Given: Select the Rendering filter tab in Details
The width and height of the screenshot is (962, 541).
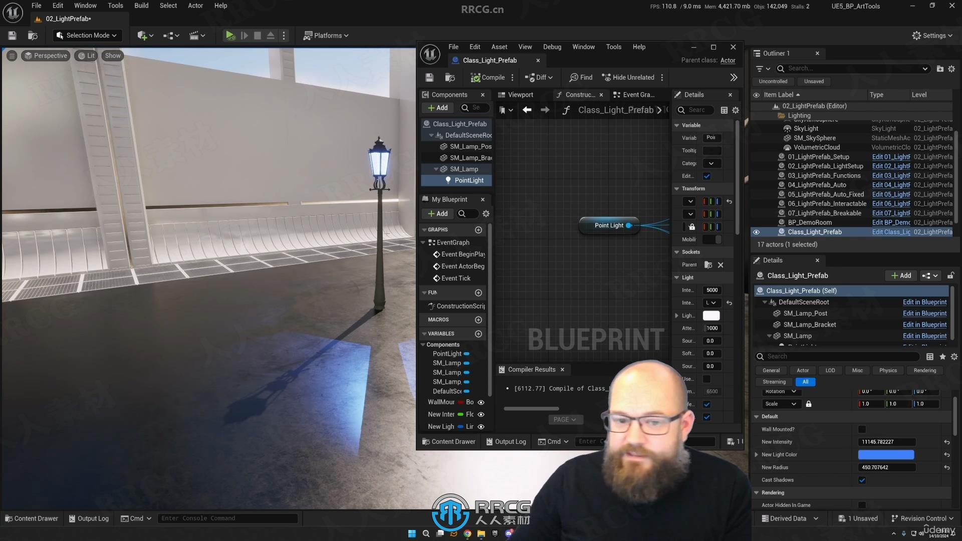Looking at the screenshot, I should point(925,371).
